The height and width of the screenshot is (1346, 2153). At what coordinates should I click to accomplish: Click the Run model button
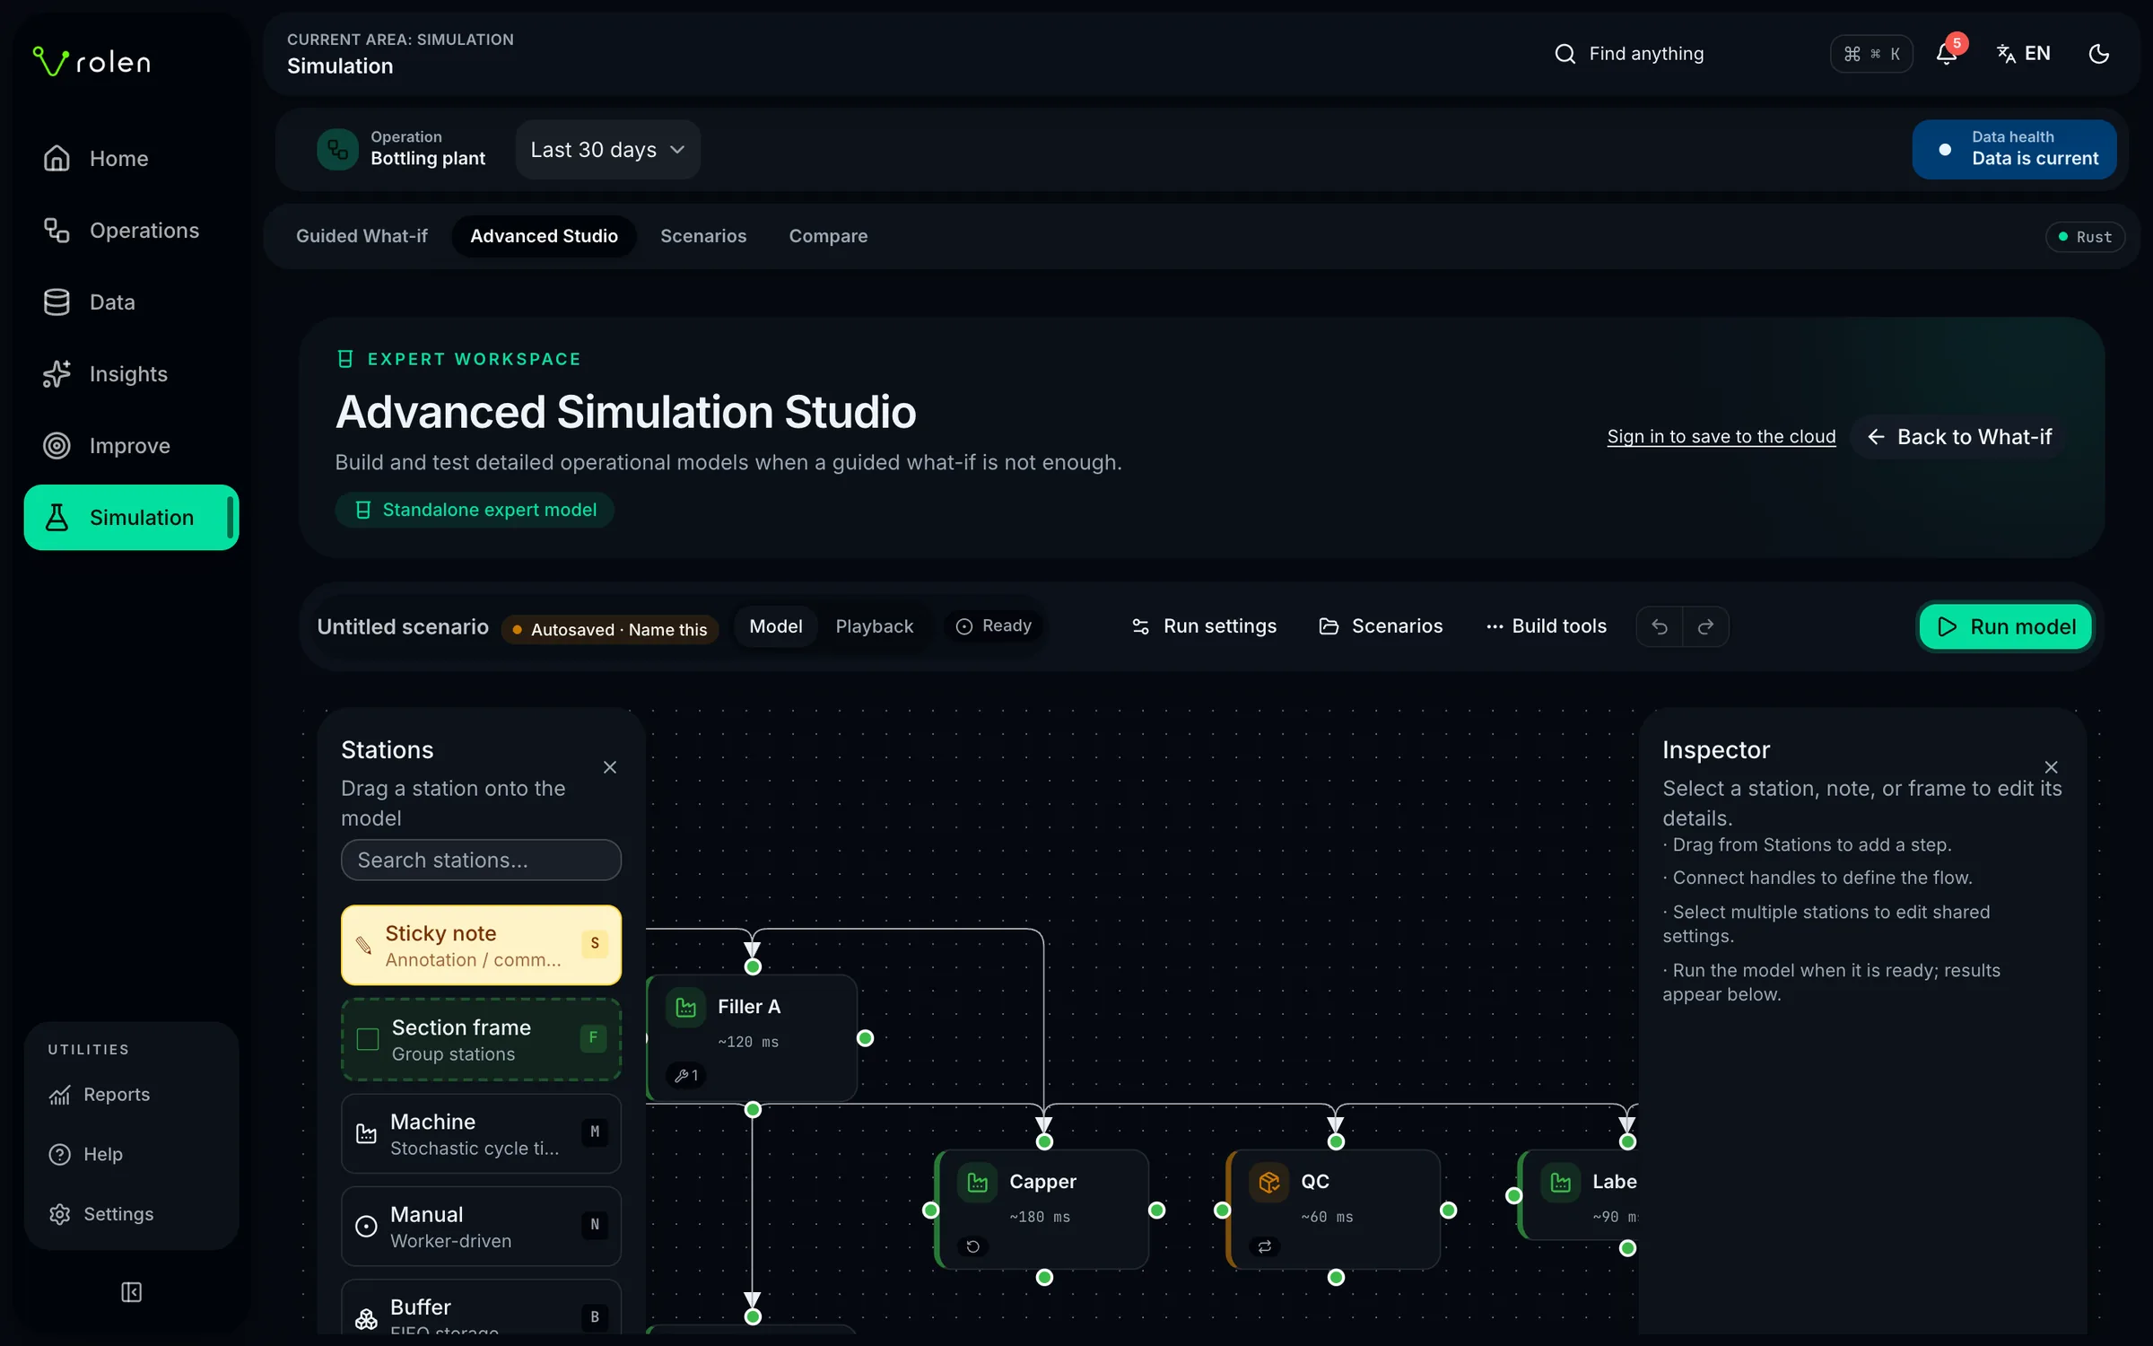click(2006, 626)
